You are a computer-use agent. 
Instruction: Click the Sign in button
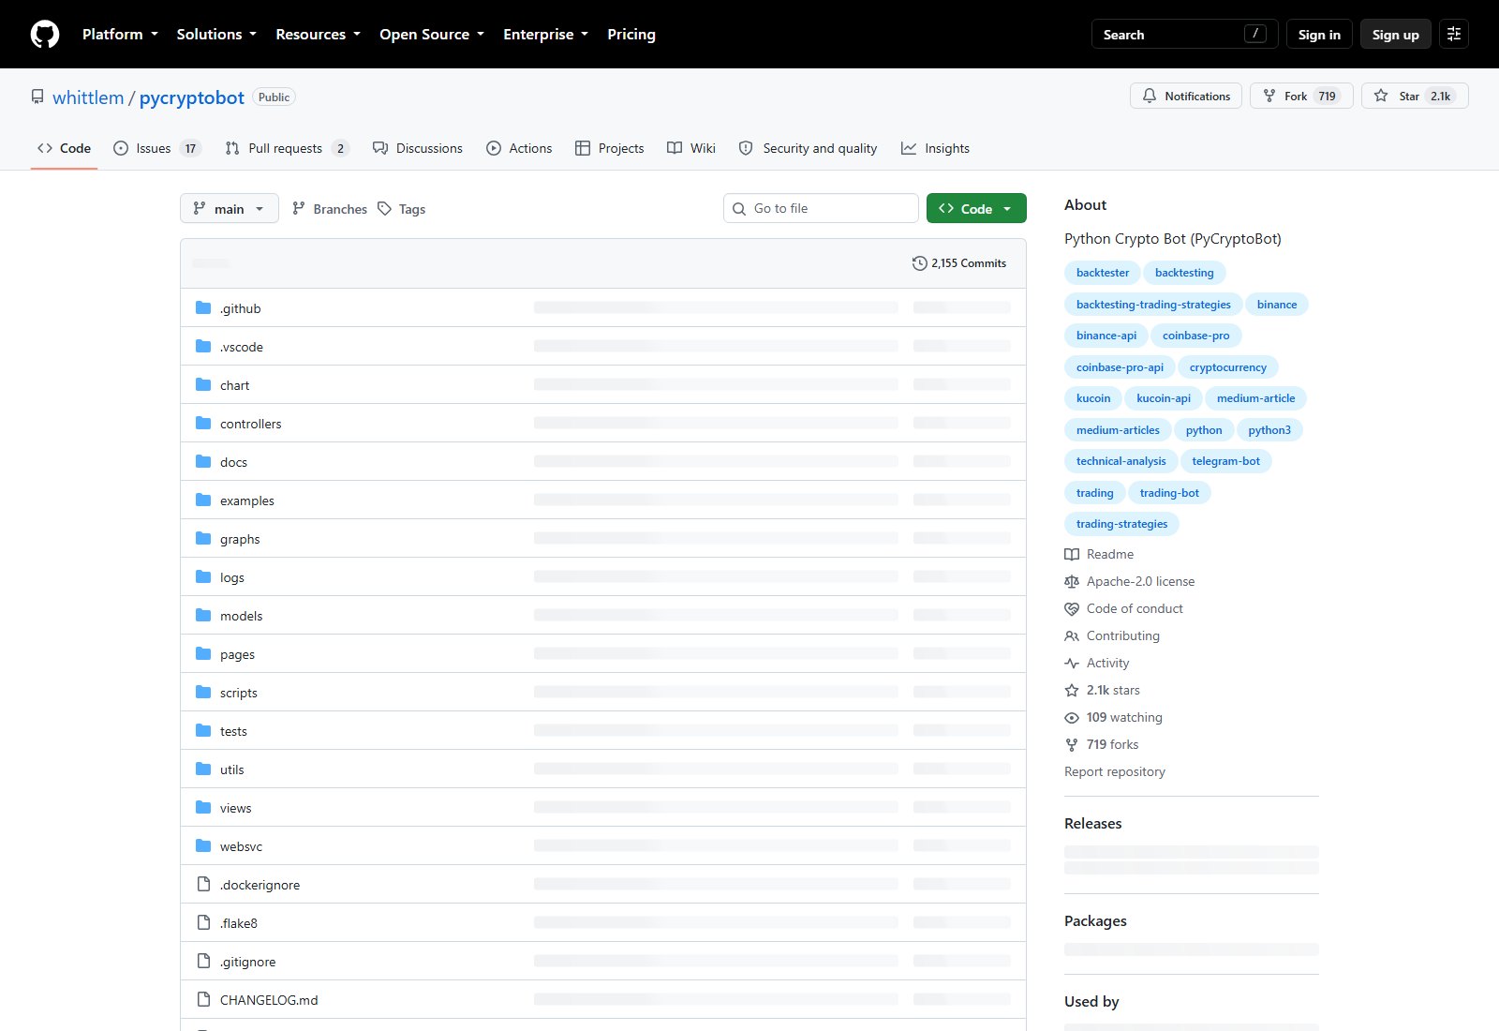pos(1319,35)
